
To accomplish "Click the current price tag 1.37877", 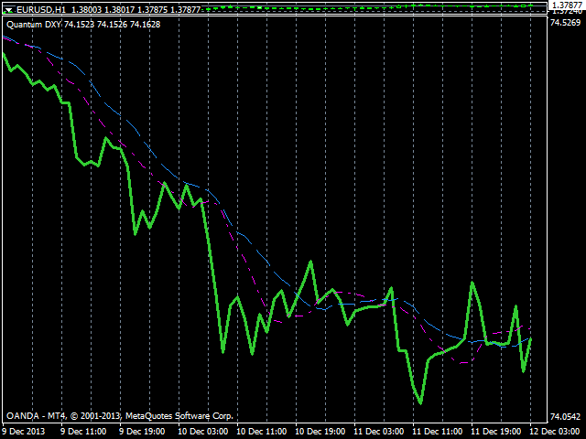I will click(567, 5).
